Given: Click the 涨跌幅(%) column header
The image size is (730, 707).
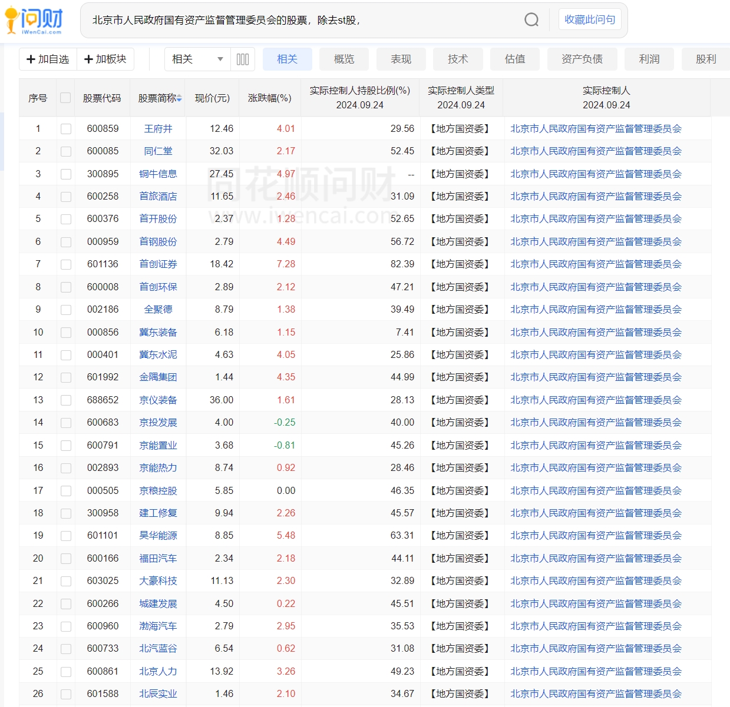Looking at the screenshot, I should (270, 98).
